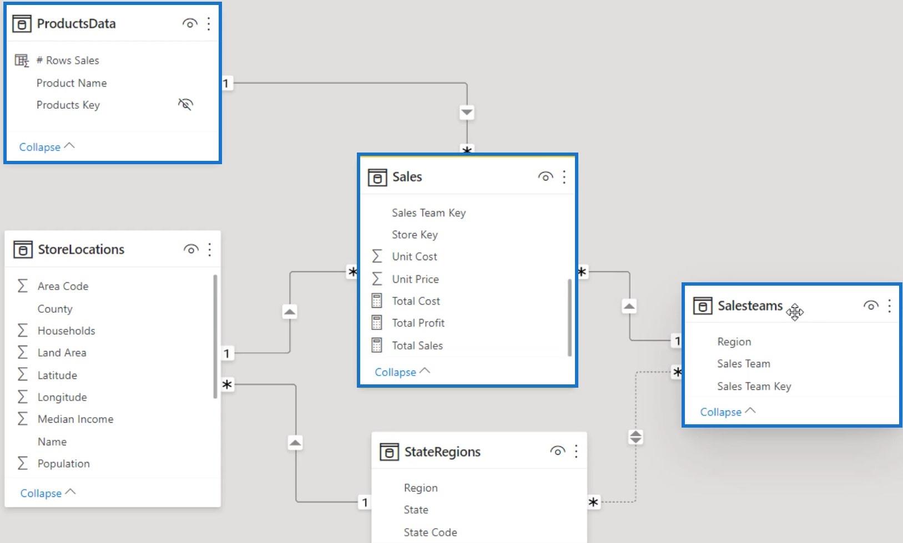
Task: Click calculator icon beside Total Sales
Action: (x=376, y=345)
